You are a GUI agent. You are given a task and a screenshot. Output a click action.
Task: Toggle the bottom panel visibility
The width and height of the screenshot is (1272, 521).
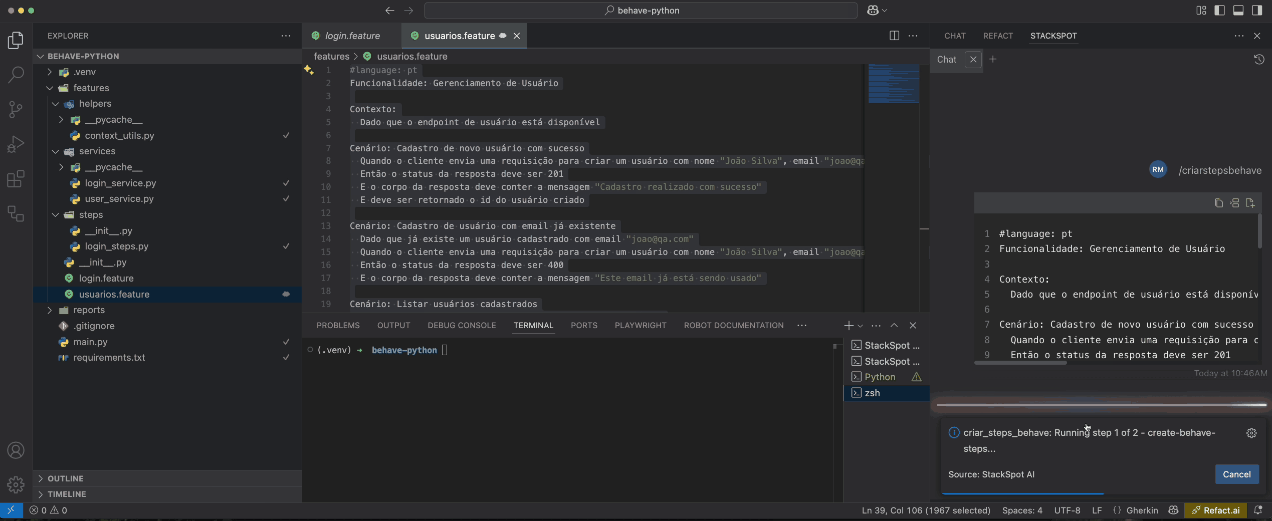click(x=1238, y=11)
